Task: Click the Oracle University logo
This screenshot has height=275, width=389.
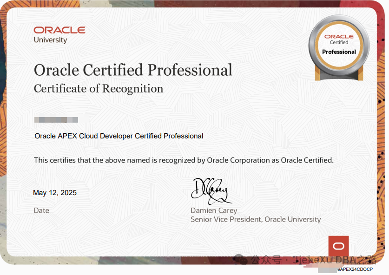Action: 59,35
